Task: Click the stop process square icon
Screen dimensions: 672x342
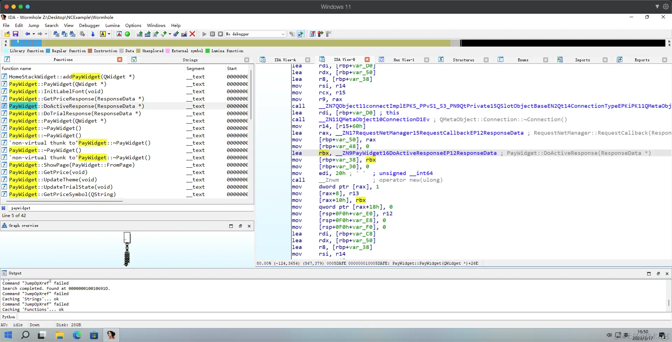Action: tap(220, 34)
